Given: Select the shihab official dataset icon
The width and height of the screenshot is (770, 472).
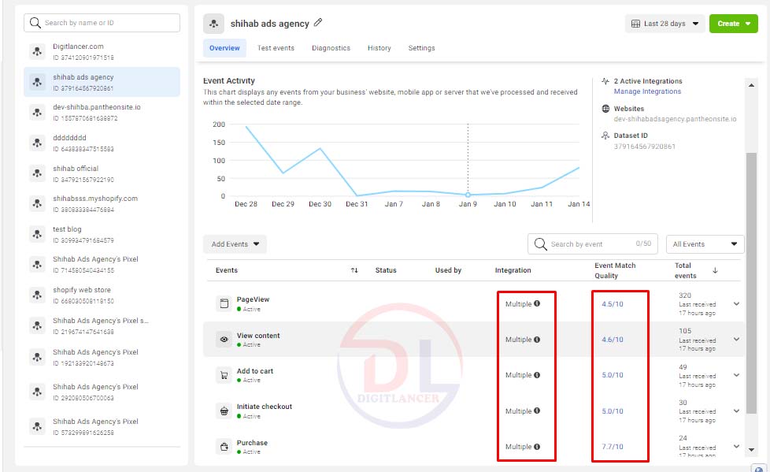Looking at the screenshot, I should [x=37, y=173].
